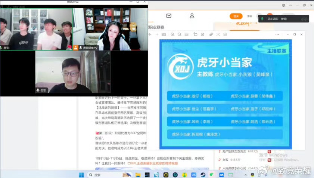Copy the image from viewer toolbar
The image size is (314, 178).
click(211, 34)
